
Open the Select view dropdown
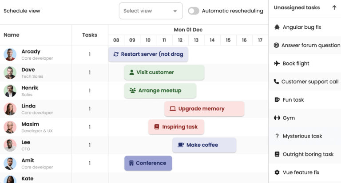pos(151,11)
